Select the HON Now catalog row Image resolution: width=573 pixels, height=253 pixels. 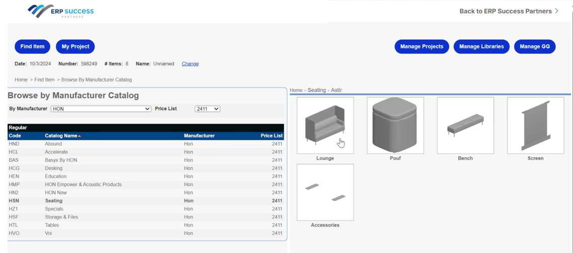click(x=145, y=193)
